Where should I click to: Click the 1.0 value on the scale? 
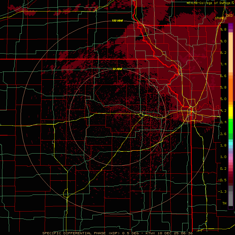pos(223,157)
